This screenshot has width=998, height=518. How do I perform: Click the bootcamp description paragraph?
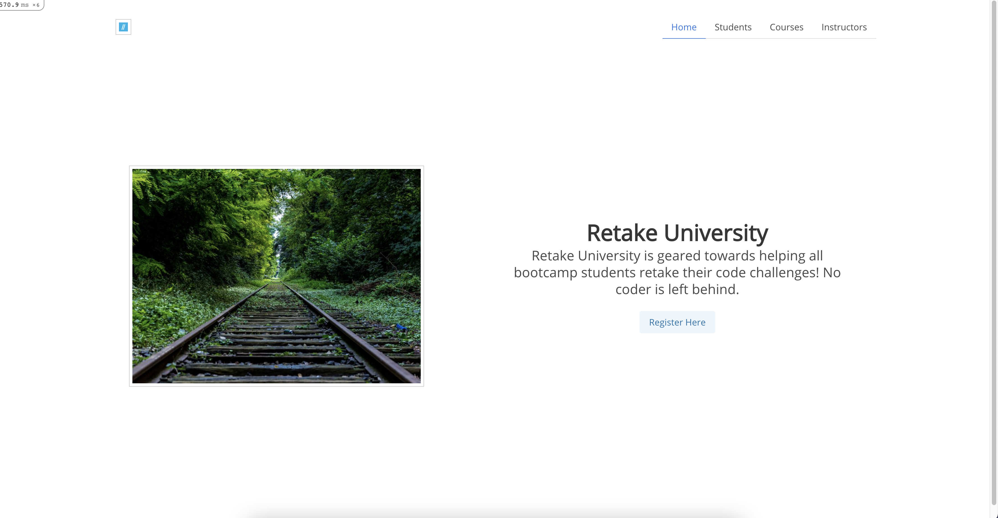[x=677, y=272]
